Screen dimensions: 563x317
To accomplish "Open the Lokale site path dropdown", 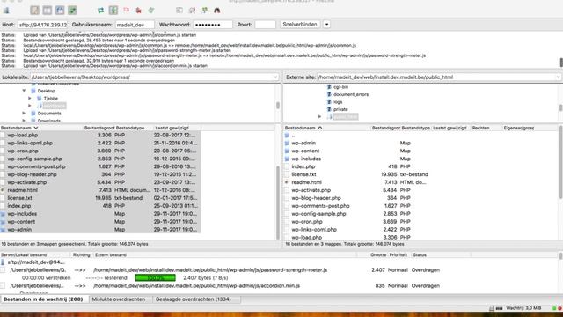I will (x=275, y=77).
